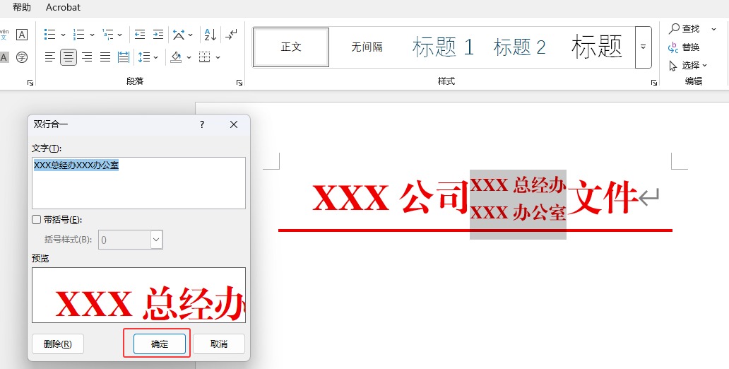The height and width of the screenshot is (369, 729).
Task: Open the Acrobat ribbon tab
Action: [x=64, y=8]
